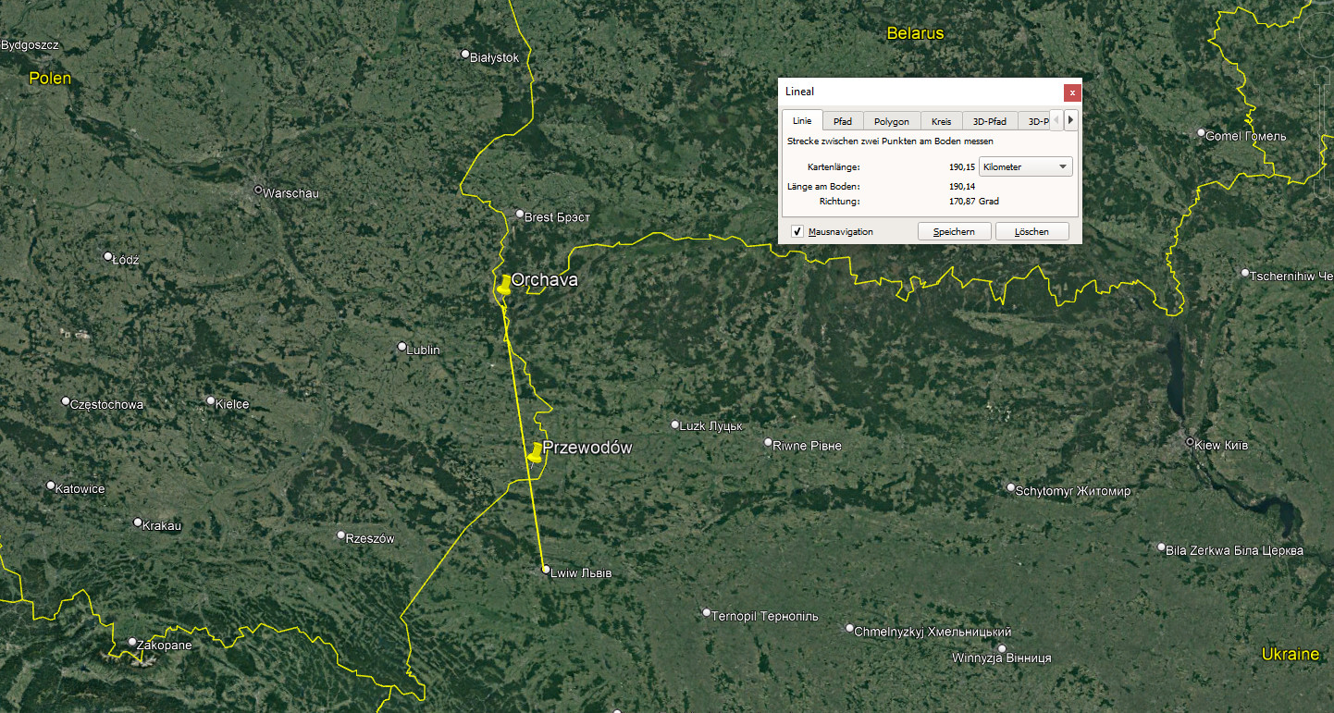Select the 3D-Pfad tab
Viewport: 1334px width, 713px height.
pos(989,121)
